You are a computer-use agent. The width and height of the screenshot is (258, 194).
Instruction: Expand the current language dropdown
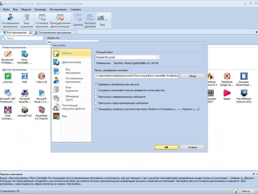tap(158, 57)
